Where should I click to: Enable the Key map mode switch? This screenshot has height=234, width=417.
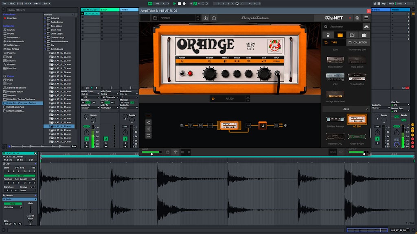click(384, 3)
